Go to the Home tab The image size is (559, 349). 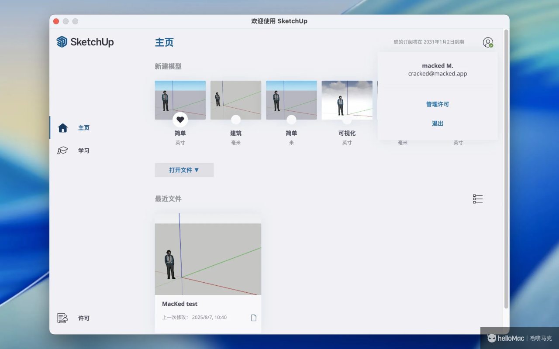click(84, 128)
